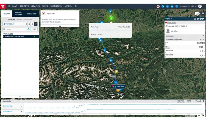The width and height of the screenshot is (206, 121).
Task: Open the Krone trailer link in View panel
Action: [x=171, y=23]
